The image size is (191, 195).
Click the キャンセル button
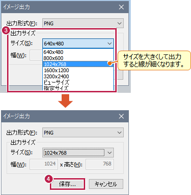(x=106, y=184)
